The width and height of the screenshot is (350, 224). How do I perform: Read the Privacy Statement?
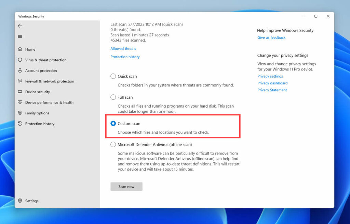(272, 90)
